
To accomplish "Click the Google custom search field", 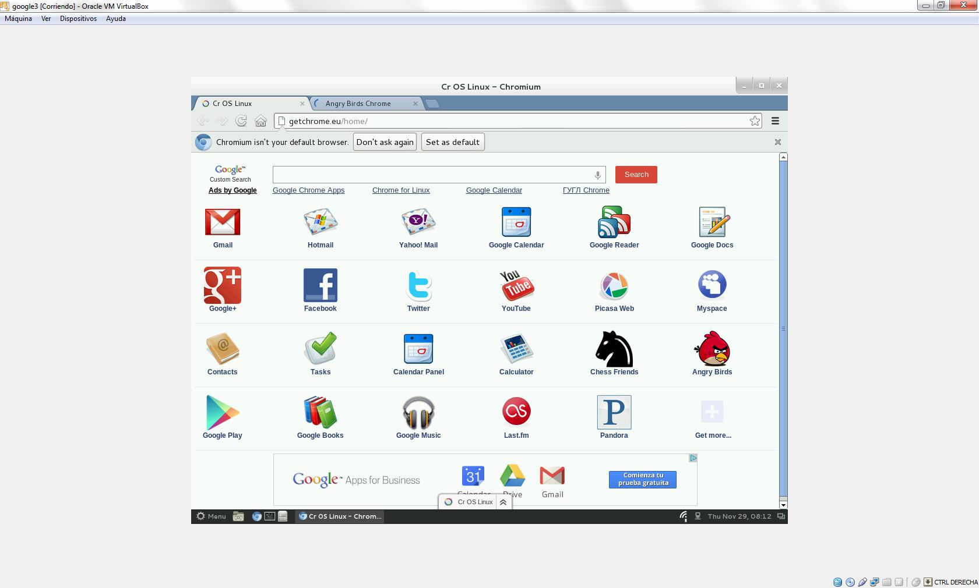I will pyautogui.click(x=432, y=175).
